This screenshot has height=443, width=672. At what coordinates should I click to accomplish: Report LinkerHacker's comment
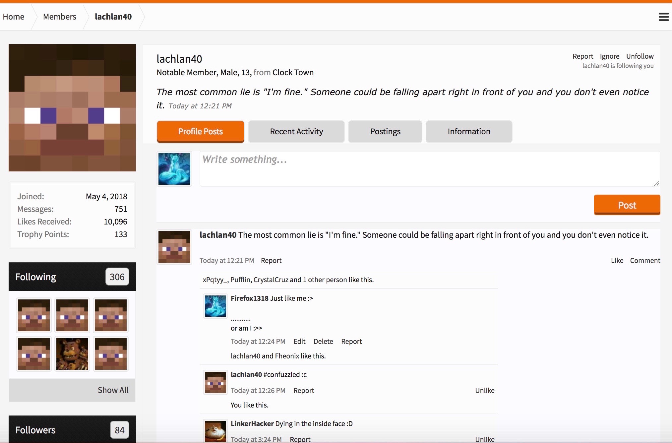tap(300, 439)
